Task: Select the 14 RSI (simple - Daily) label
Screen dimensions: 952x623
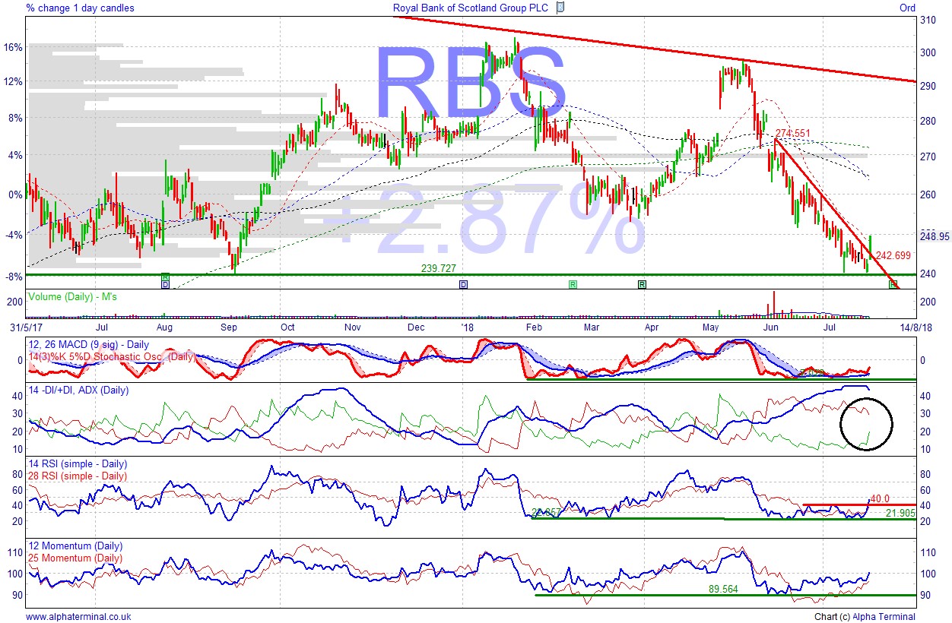Action: pos(77,464)
